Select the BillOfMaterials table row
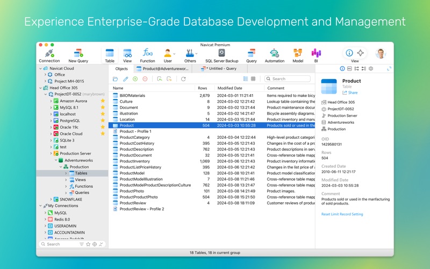This screenshot has width=430, height=269. (x=212, y=96)
